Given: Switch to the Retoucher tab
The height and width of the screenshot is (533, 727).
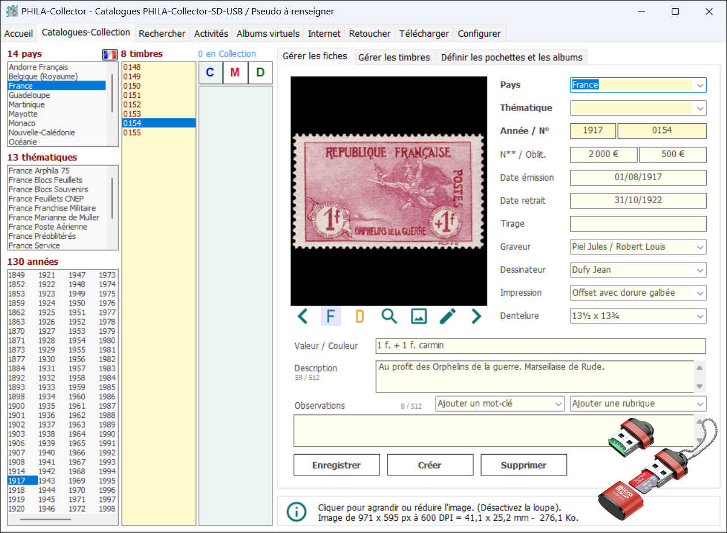Looking at the screenshot, I should pyautogui.click(x=370, y=33).
